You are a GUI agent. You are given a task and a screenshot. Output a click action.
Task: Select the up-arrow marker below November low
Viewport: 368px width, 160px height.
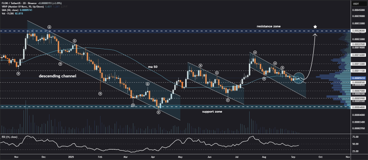click(18, 74)
